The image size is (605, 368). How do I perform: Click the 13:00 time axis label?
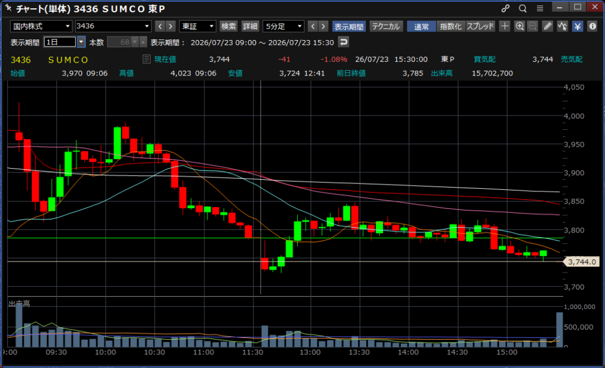pyautogui.click(x=310, y=352)
